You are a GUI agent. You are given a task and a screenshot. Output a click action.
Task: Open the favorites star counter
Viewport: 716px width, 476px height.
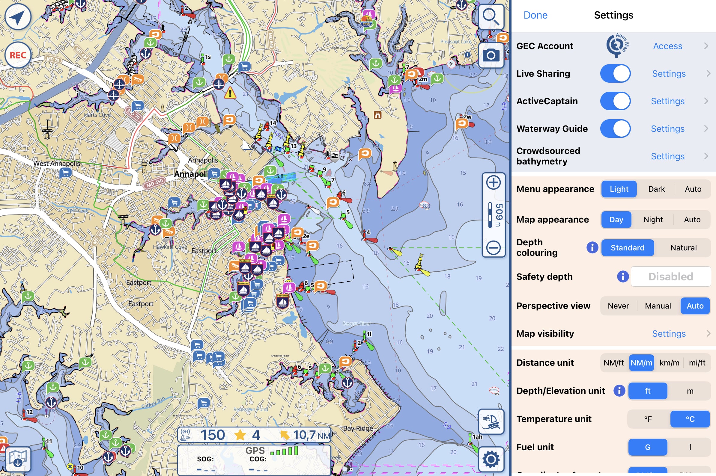(x=247, y=435)
